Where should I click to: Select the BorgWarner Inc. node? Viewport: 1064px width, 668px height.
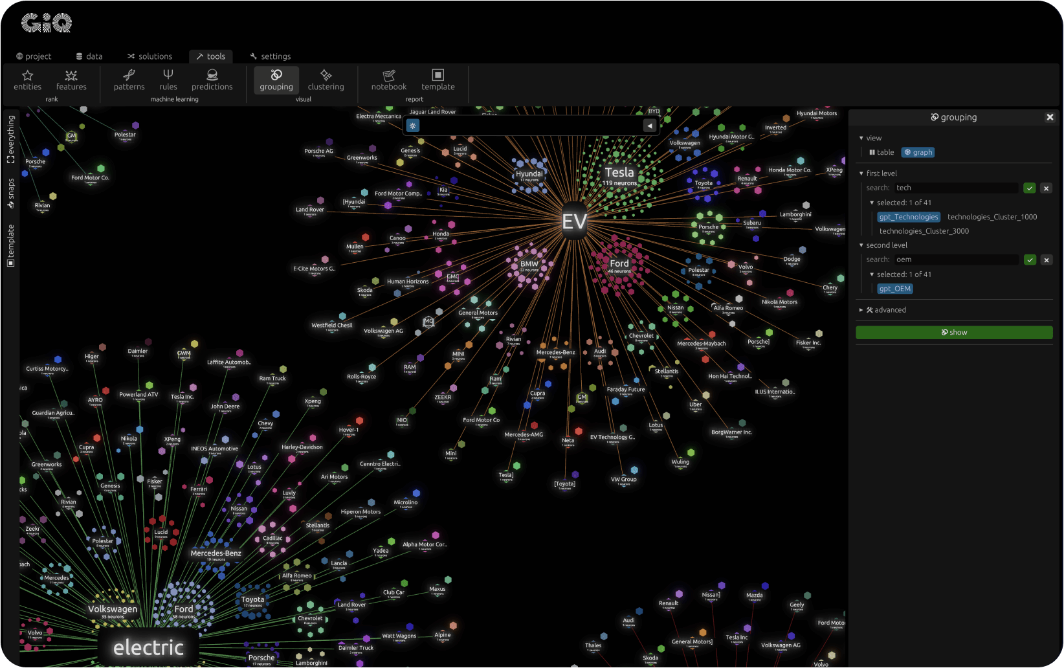click(731, 432)
